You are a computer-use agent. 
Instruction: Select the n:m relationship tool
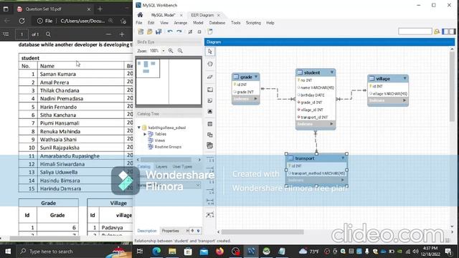[x=210, y=201]
